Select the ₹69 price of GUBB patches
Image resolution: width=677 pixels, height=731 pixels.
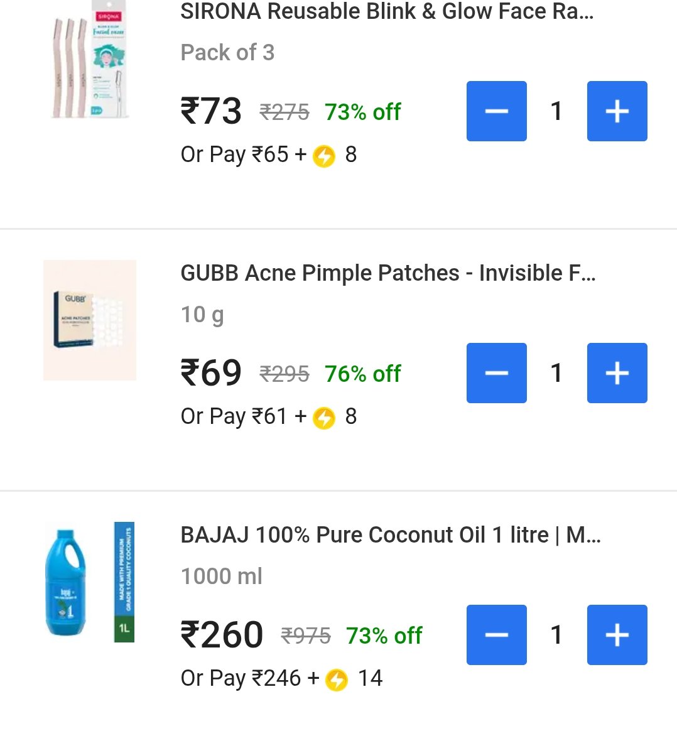pos(211,373)
